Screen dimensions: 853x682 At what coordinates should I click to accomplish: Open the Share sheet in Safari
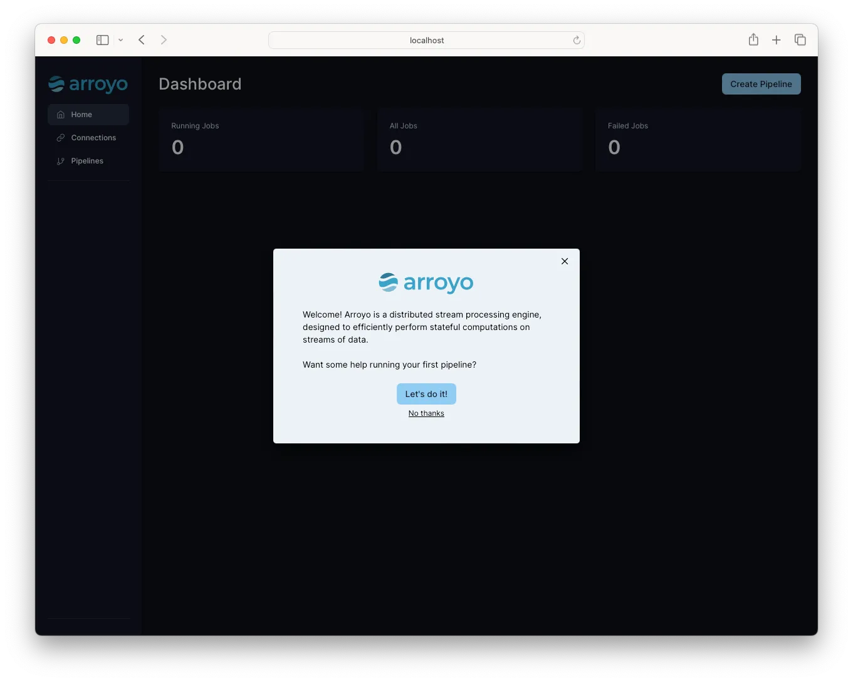coord(753,39)
